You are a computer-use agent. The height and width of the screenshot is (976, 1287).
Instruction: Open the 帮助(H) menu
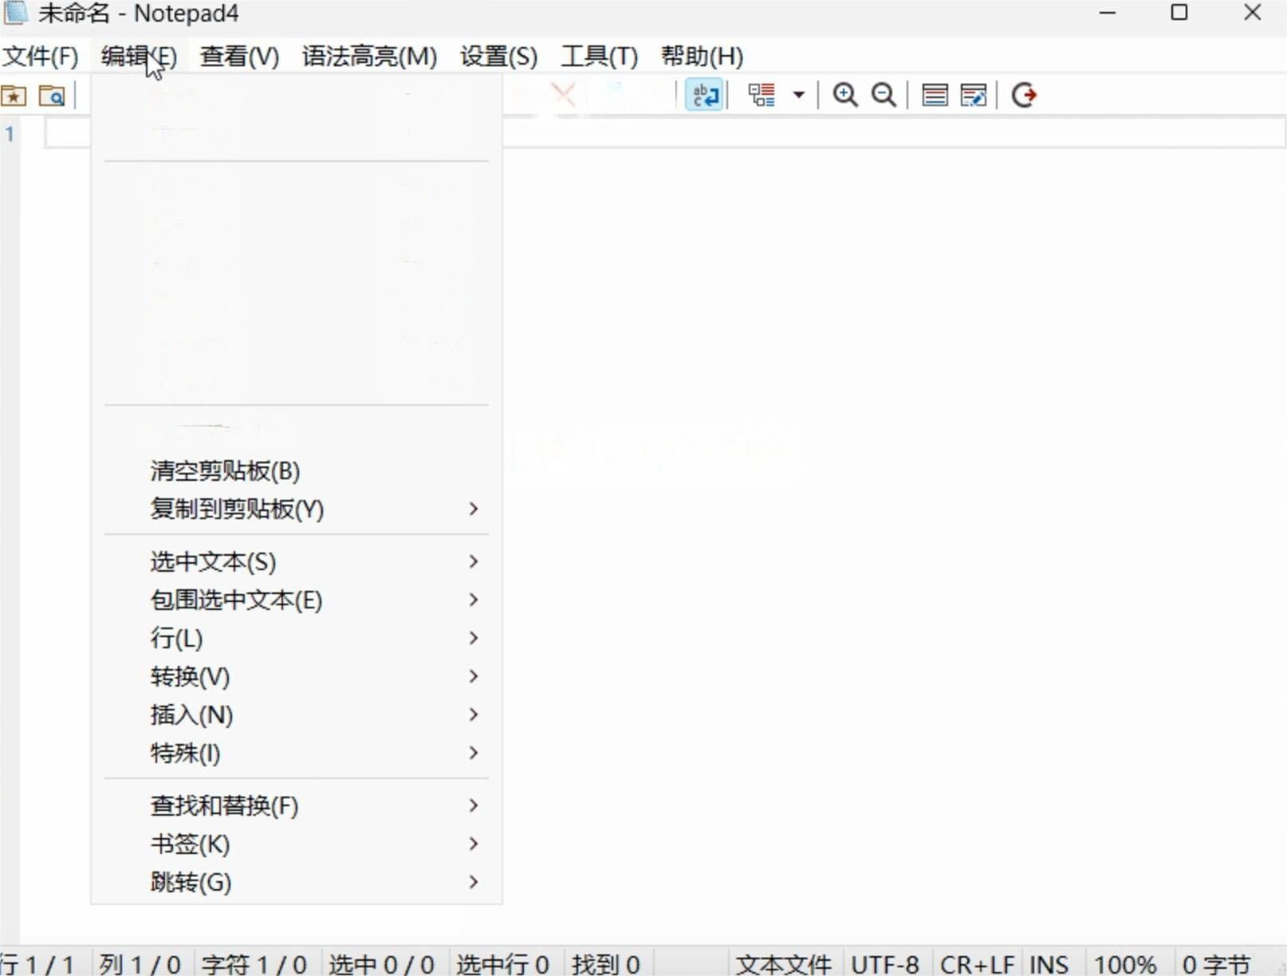click(702, 57)
